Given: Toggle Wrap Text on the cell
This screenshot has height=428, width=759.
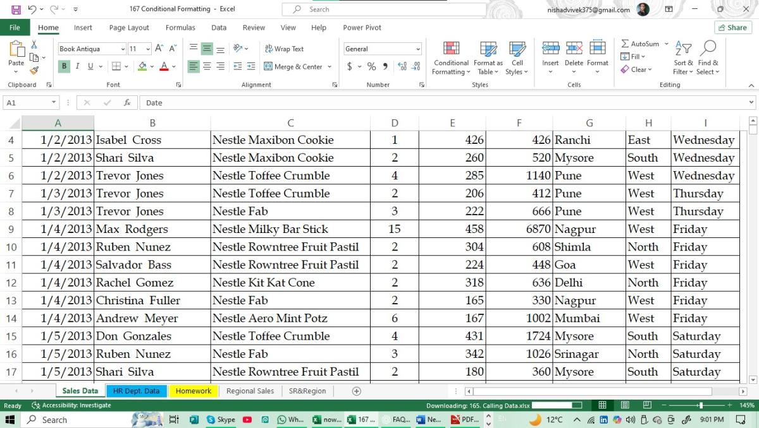Looking at the screenshot, I should click(x=284, y=49).
